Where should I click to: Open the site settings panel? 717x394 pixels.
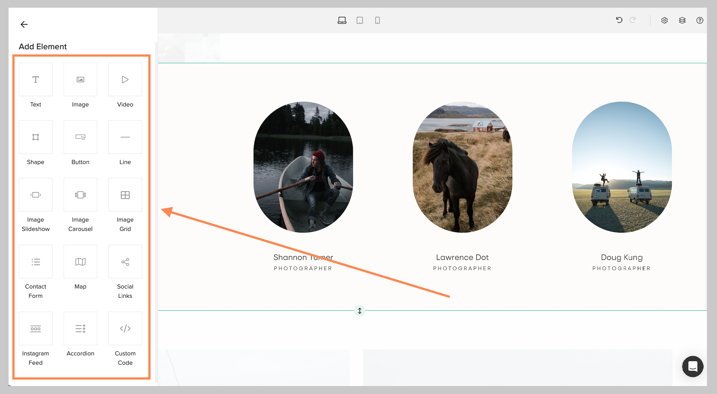tap(664, 20)
